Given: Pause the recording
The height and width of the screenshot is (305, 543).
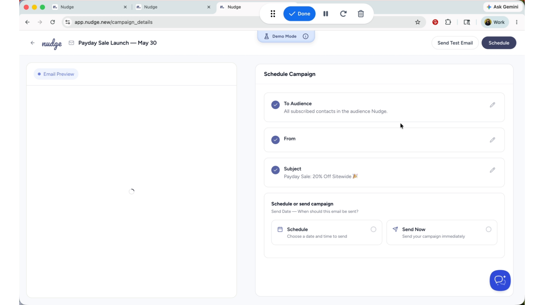Looking at the screenshot, I should coord(326,14).
